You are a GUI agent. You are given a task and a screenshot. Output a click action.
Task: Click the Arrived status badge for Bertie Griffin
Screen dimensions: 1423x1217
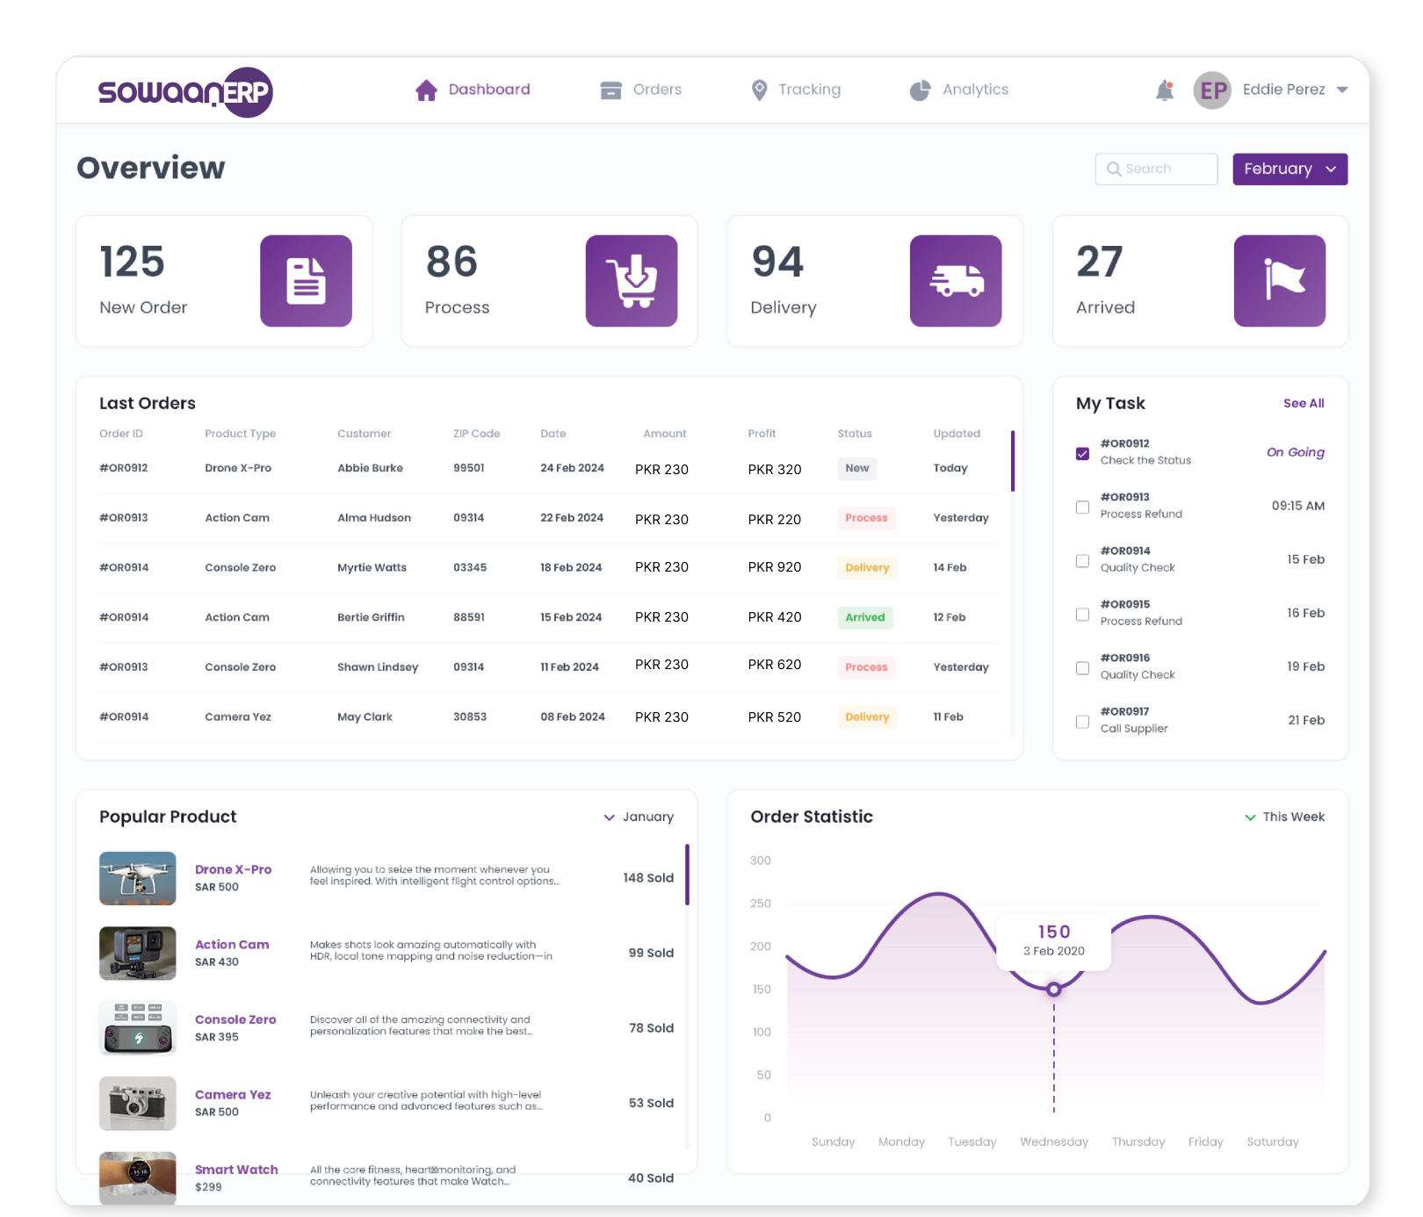click(865, 617)
